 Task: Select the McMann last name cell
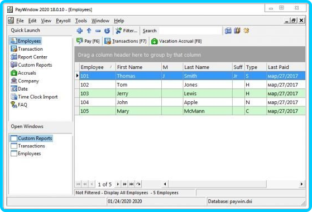(208, 111)
